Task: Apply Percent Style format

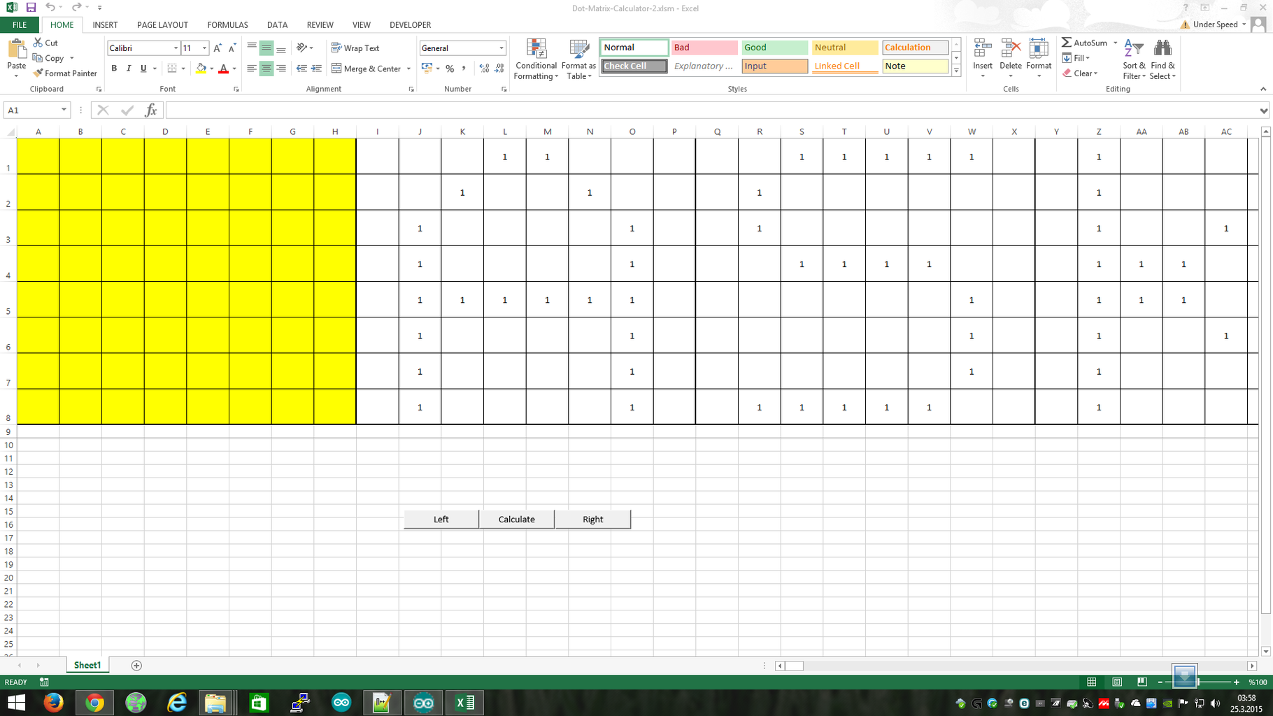Action: tap(450, 69)
